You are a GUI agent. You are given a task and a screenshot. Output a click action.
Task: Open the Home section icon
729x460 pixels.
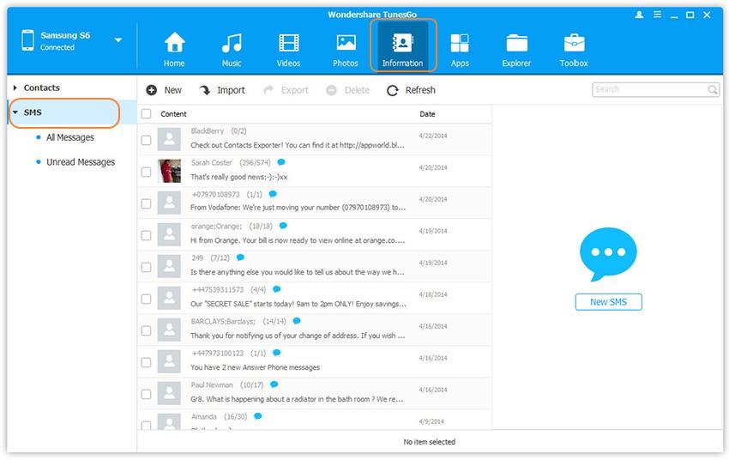pyautogui.click(x=174, y=44)
